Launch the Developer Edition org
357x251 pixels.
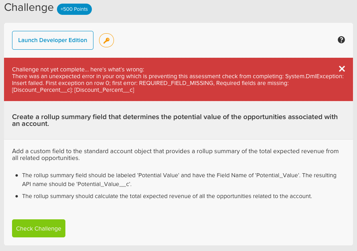click(53, 40)
